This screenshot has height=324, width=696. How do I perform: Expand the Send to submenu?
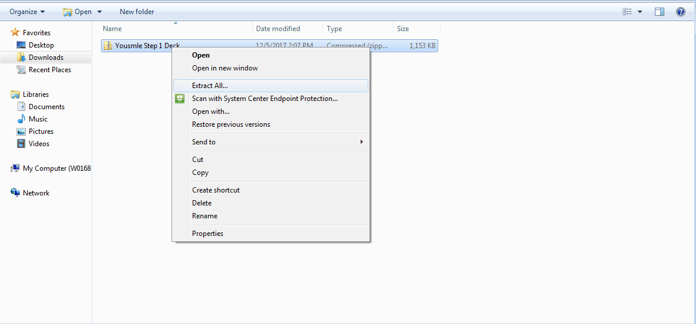coord(271,142)
